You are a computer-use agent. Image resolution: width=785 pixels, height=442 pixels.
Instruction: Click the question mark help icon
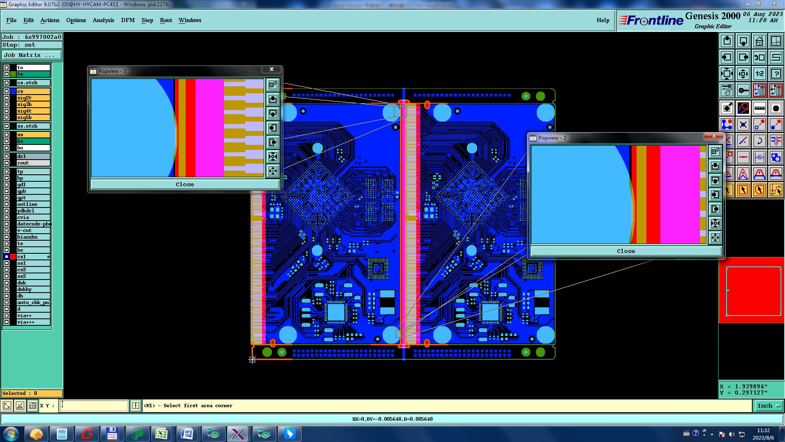(x=776, y=74)
